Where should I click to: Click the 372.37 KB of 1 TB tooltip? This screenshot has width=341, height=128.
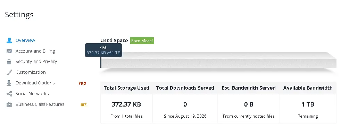point(103,50)
